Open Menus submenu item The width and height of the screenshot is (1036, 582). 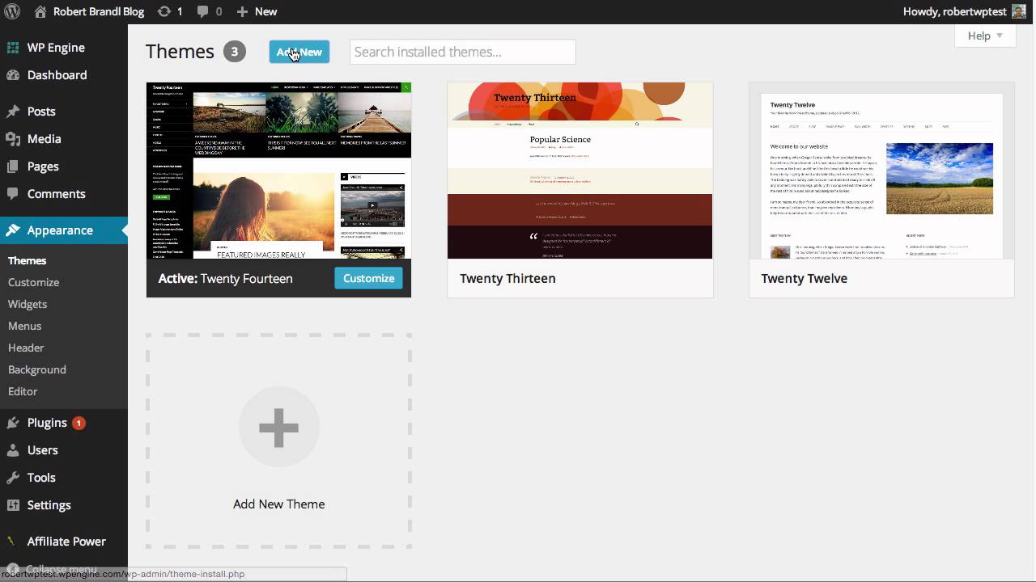tap(25, 326)
